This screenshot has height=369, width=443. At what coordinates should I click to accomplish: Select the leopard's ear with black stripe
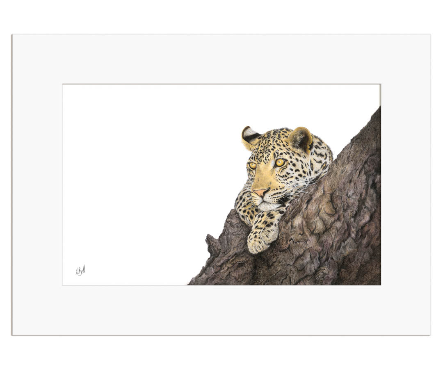(x=250, y=137)
